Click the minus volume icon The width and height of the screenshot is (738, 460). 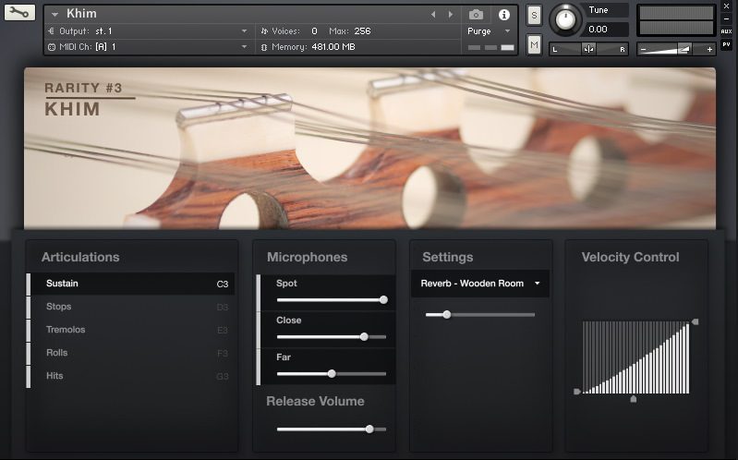tap(644, 49)
